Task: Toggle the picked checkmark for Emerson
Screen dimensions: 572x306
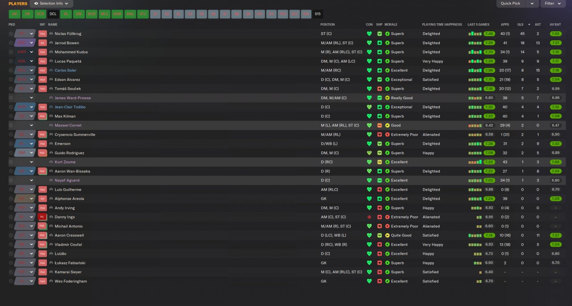Action: 11,144
